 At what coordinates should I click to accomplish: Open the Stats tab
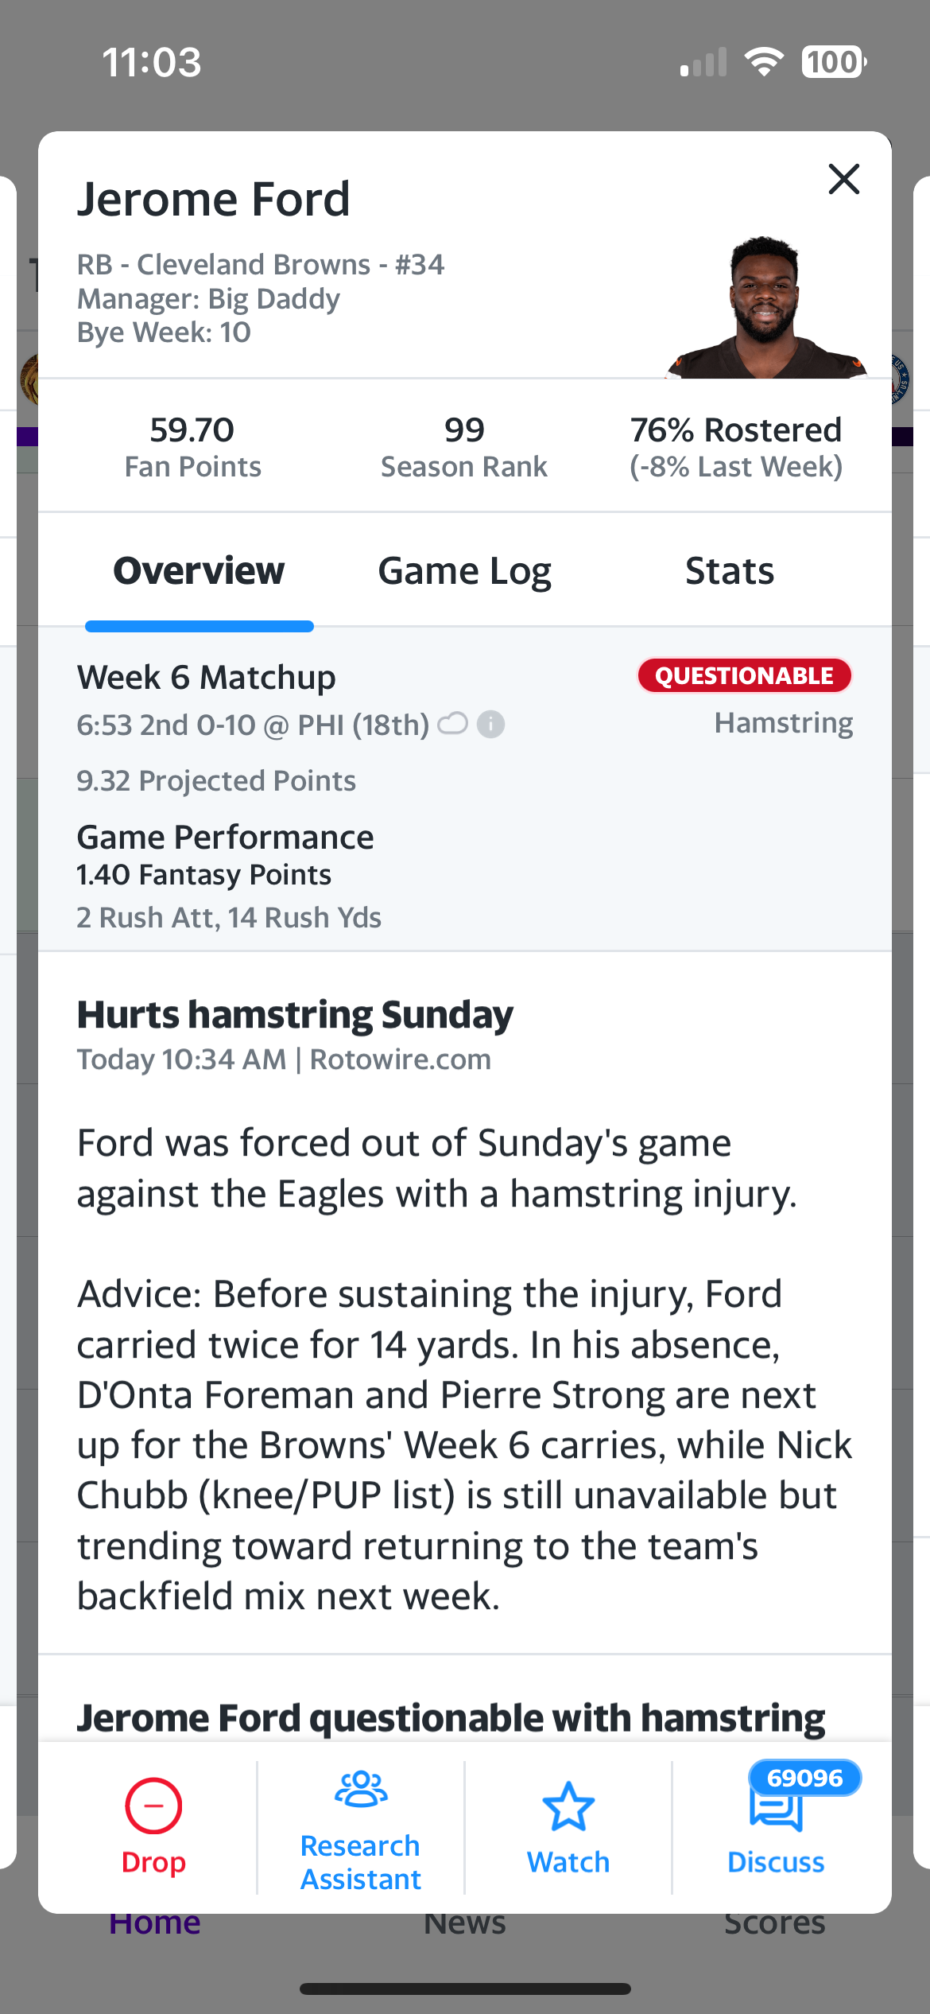point(729,571)
